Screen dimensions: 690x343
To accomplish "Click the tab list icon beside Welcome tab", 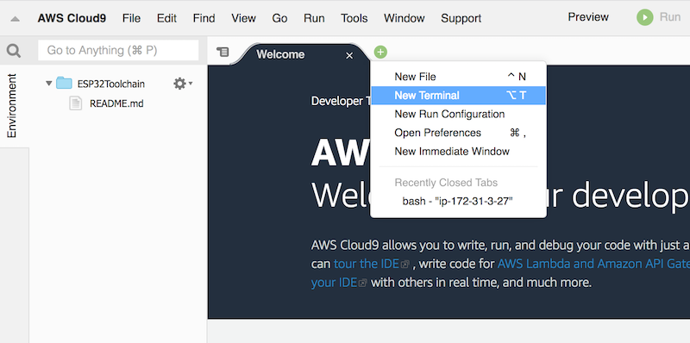I will pyautogui.click(x=223, y=52).
